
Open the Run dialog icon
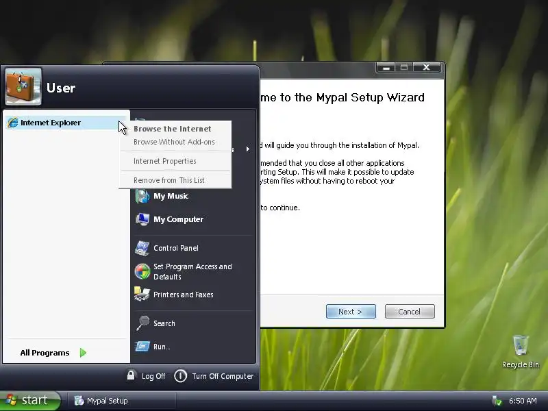(x=142, y=347)
